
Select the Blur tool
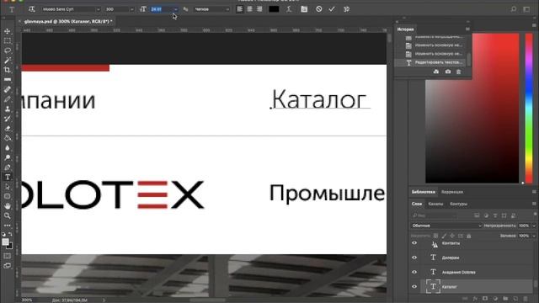point(8,148)
